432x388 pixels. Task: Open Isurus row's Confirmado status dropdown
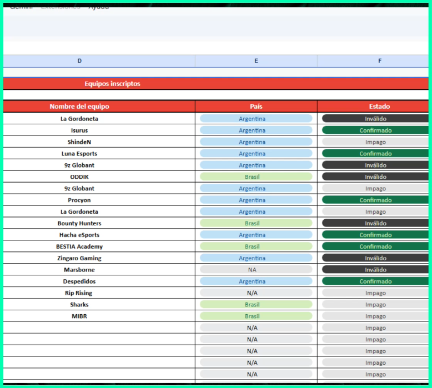(x=375, y=130)
